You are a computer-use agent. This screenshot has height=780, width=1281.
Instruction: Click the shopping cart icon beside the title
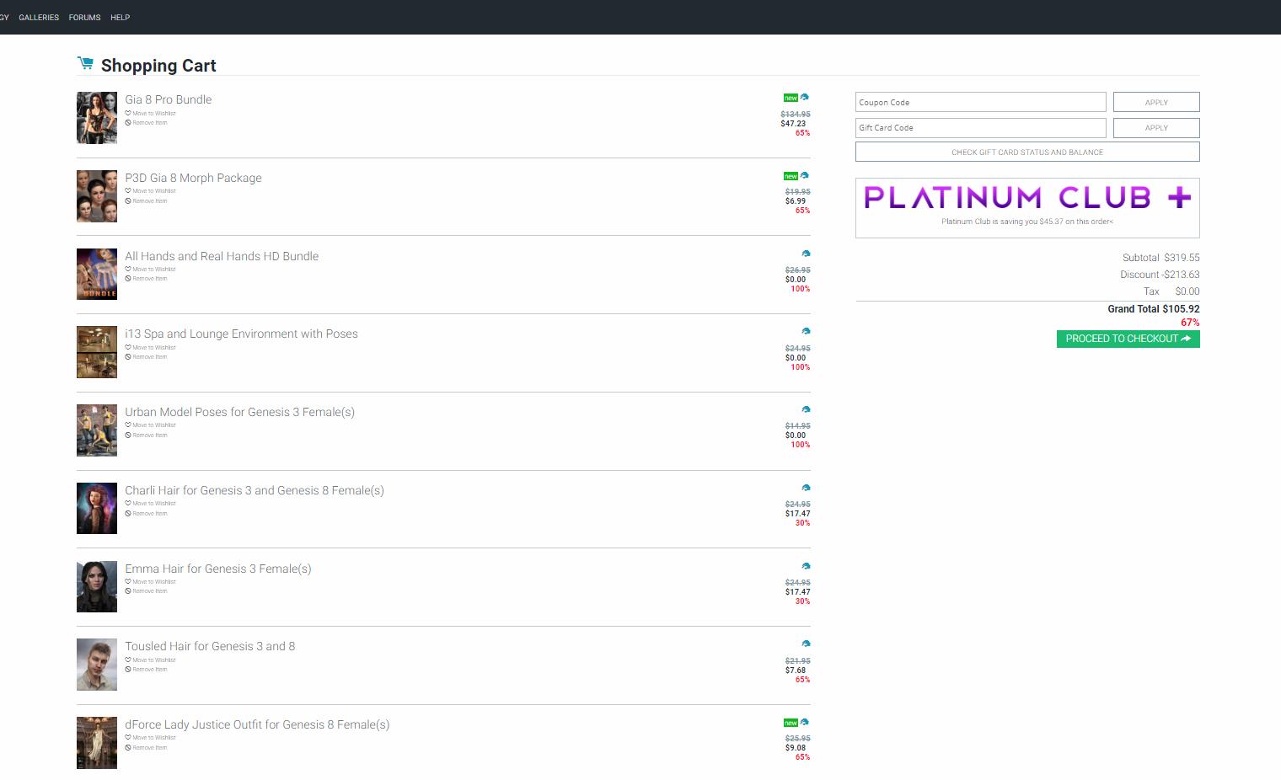84,63
